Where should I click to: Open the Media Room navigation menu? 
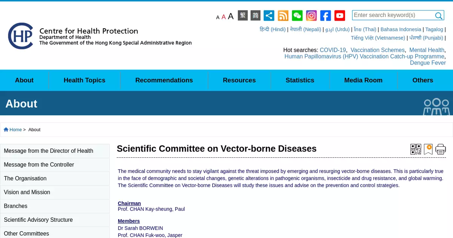click(363, 80)
